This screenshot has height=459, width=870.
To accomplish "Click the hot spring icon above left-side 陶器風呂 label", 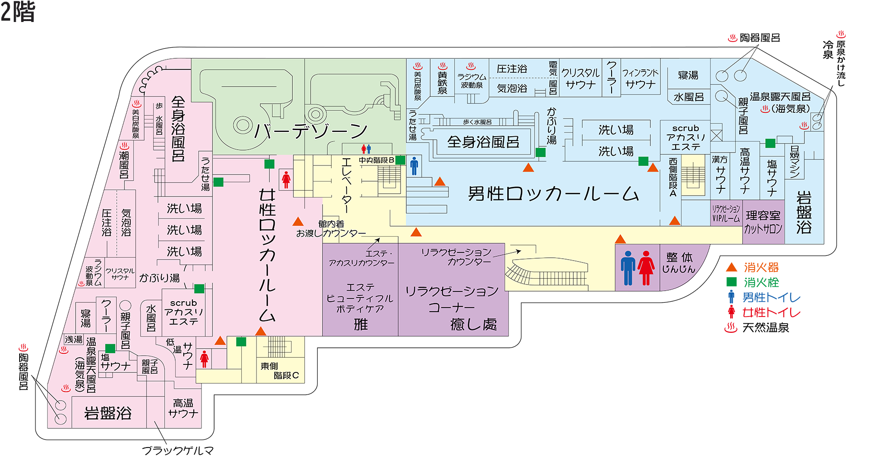I will click(x=23, y=347).
